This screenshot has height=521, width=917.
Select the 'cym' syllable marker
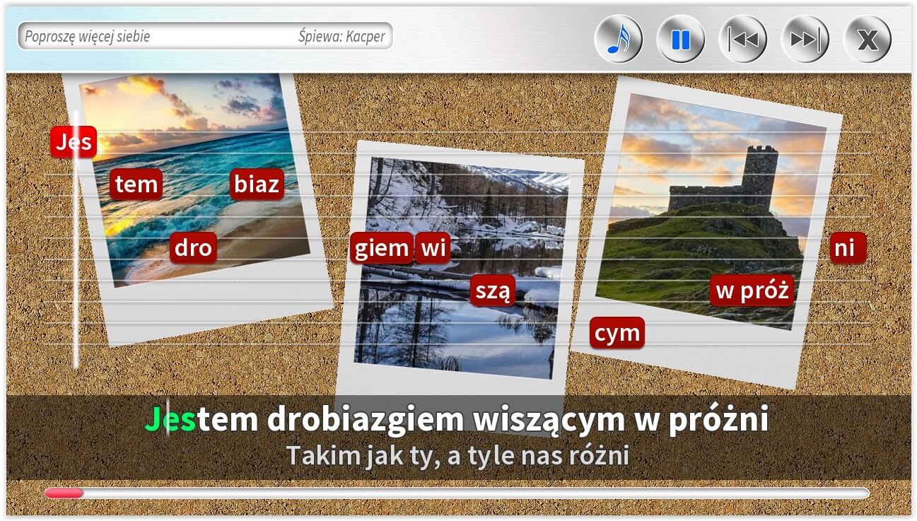coord(618,332)
